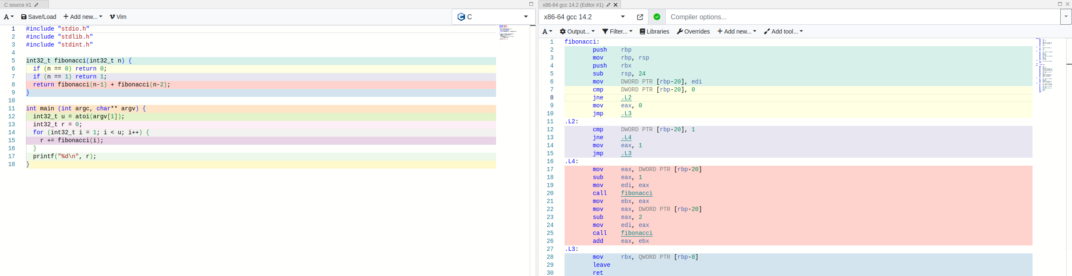Viewport: 1072px width, 276px height.
Task: Open the x86-64 gcc 14.2 compiler selector
Action: (x=584, y=17)
